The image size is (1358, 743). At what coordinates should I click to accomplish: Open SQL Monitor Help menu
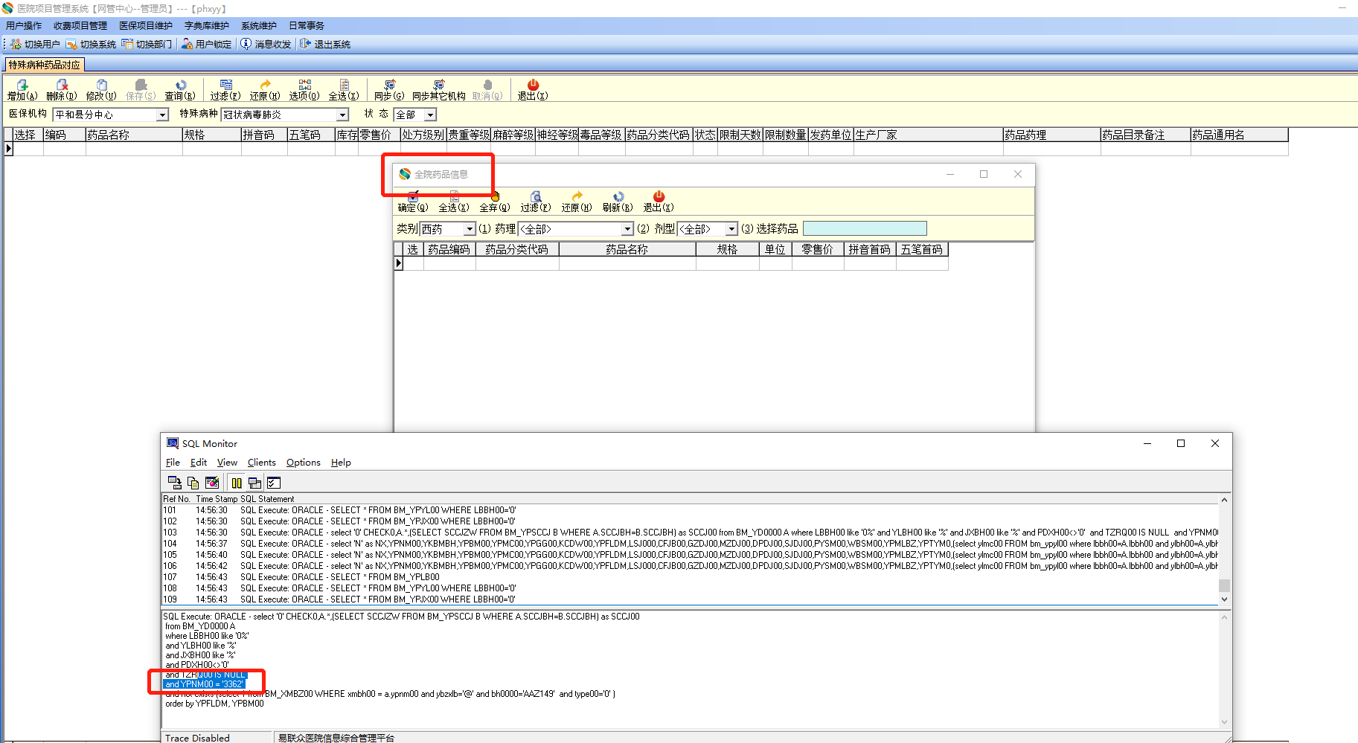[x=341, y=463]
